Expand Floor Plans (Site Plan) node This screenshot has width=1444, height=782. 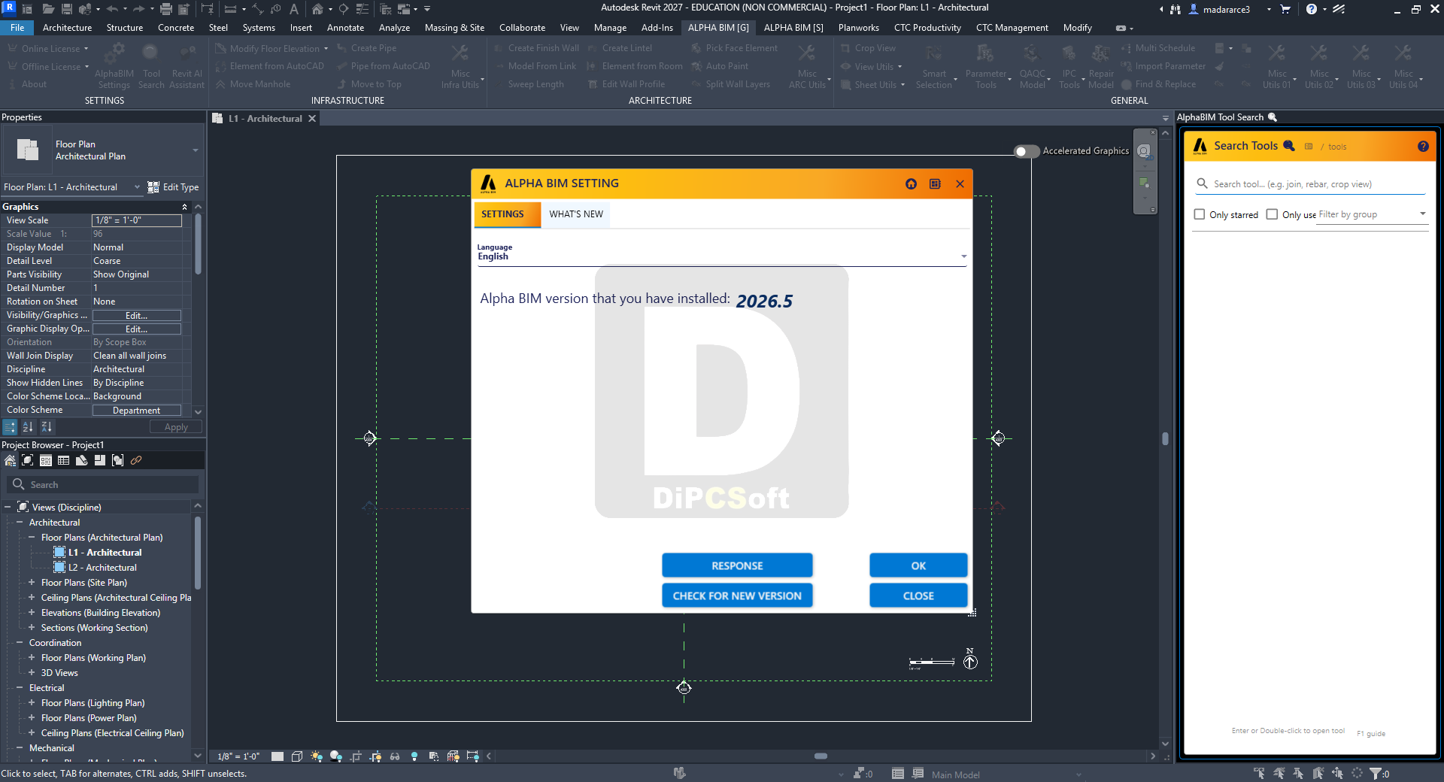click(x=32, y=583)
